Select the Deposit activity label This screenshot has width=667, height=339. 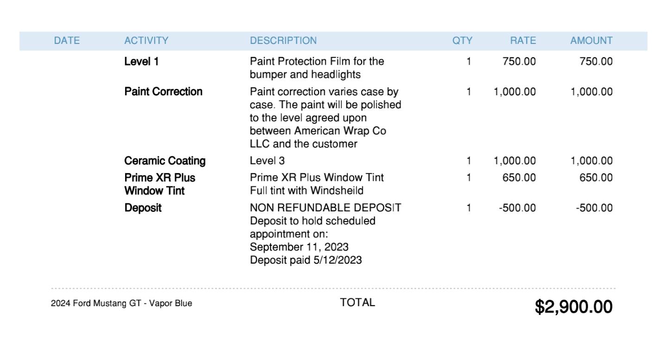(x=143, y=208)
